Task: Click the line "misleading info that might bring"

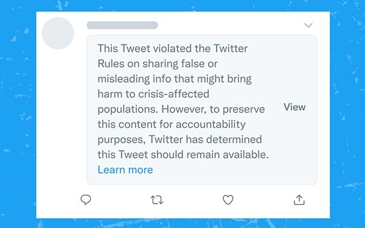Action: coord(175,79)
